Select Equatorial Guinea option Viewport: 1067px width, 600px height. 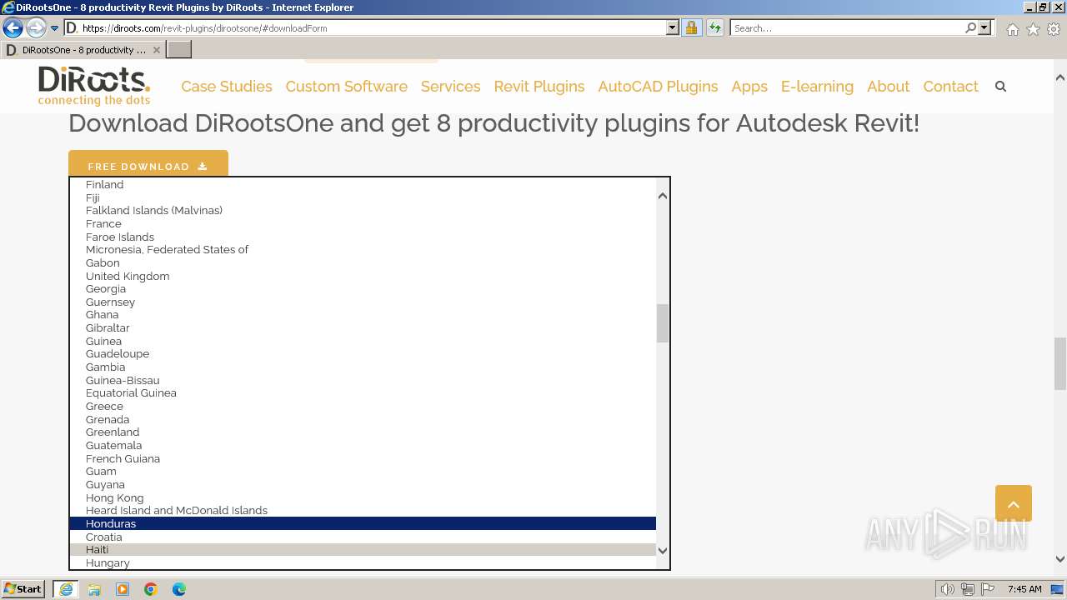coord(363,393)
